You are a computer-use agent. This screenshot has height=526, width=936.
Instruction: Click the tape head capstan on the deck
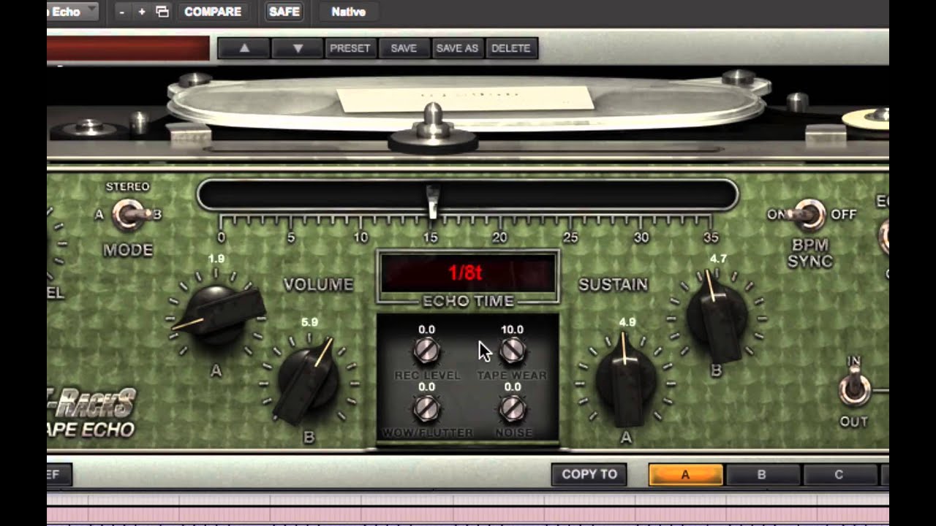pyautogui.click(x=433, y=130)
